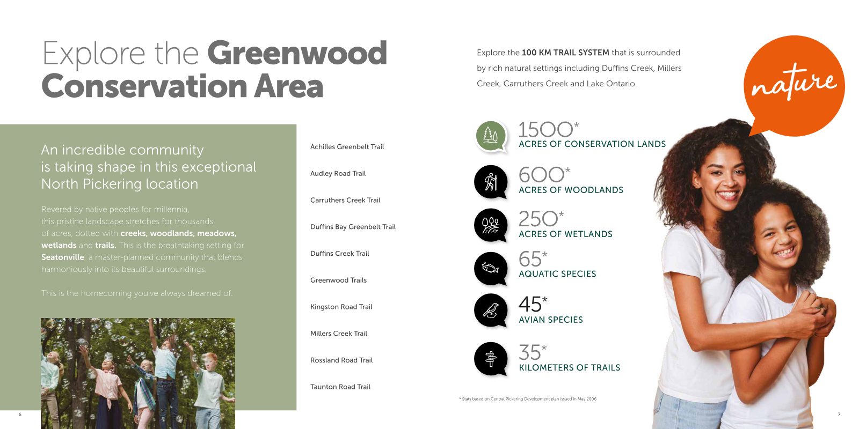Image resolution: width=859 pixels, height=429 pixels.
Task: Click AVIAN SPECIES label
Action: 551,320
